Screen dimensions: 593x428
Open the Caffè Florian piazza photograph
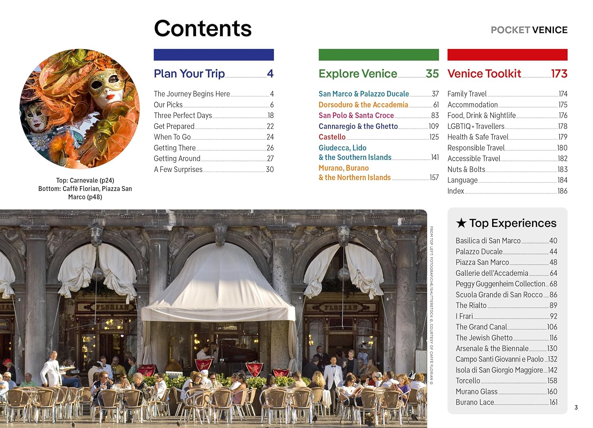[213, 318]
